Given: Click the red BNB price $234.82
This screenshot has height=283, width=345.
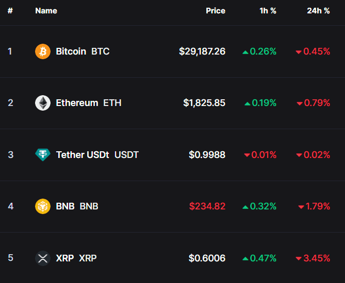Looking at the screenshot, I should coord(207,206).
